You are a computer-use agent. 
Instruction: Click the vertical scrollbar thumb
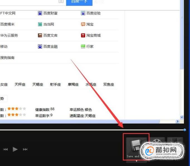pyautogui.click(x=182, y=34)
